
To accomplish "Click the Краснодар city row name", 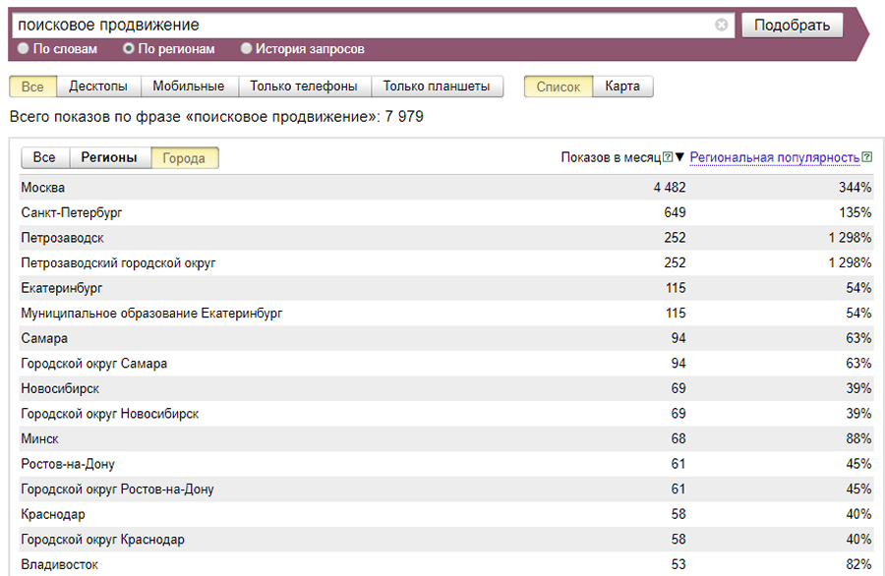I will 53,514.
